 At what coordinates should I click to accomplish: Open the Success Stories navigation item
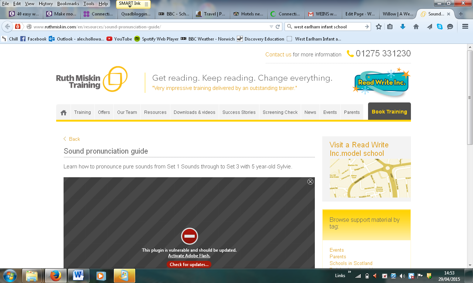[239, 112]
